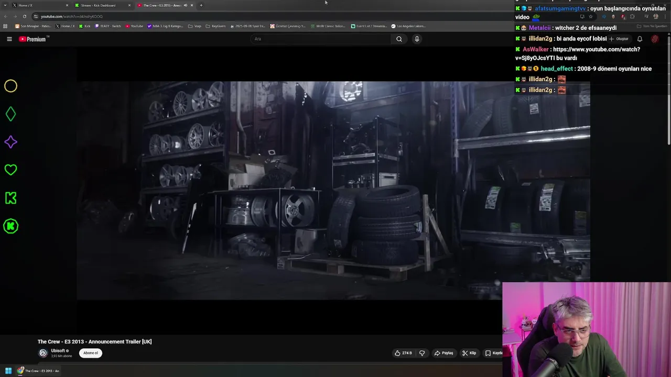
Task: Dislike the video with thumbs-down
Action: (422, 353)
